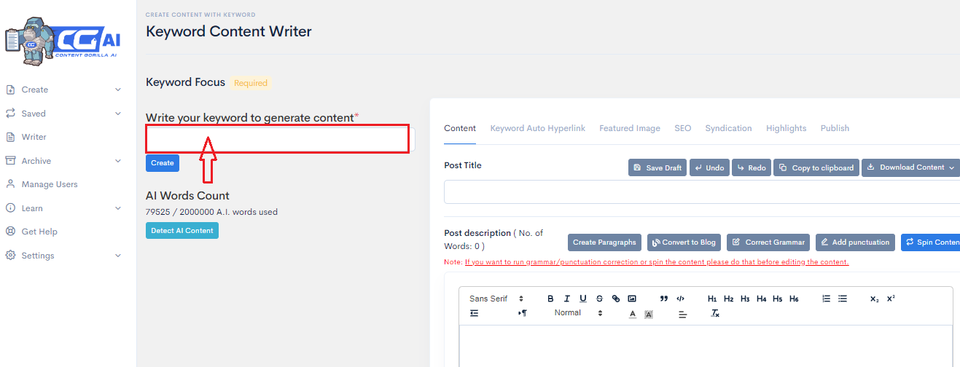This screenshot has height=367, width=960.
Task: Toggle italic formatting in the editor
Action: (x=567, y=299)
